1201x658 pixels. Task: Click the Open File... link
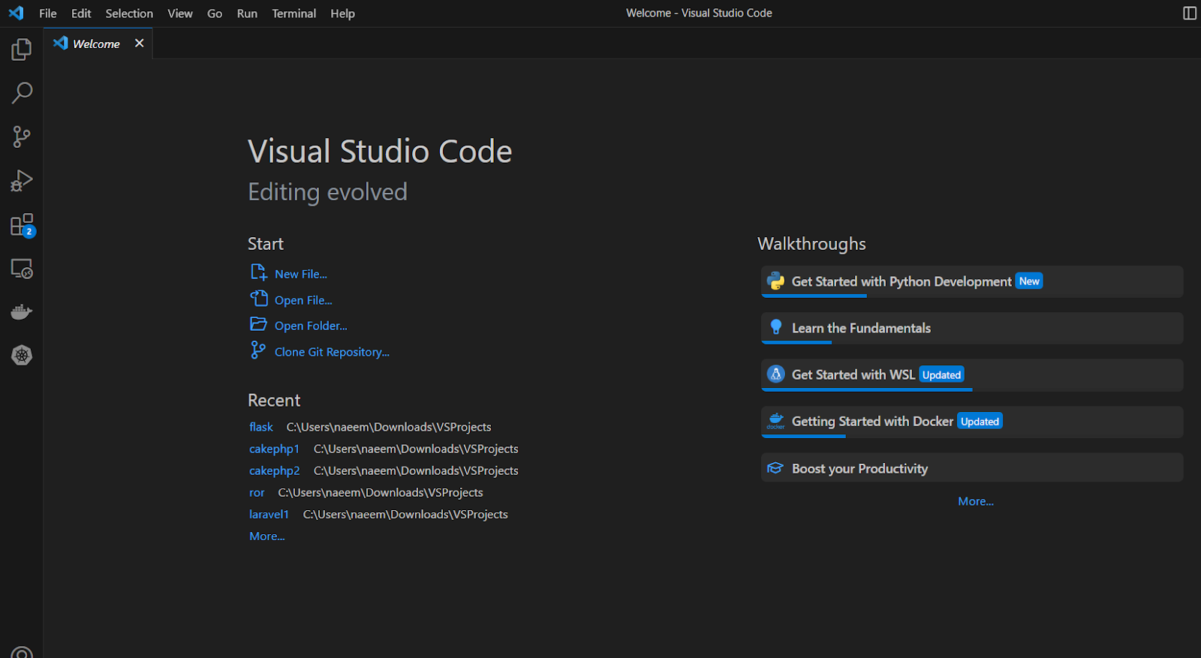(303, 300)
